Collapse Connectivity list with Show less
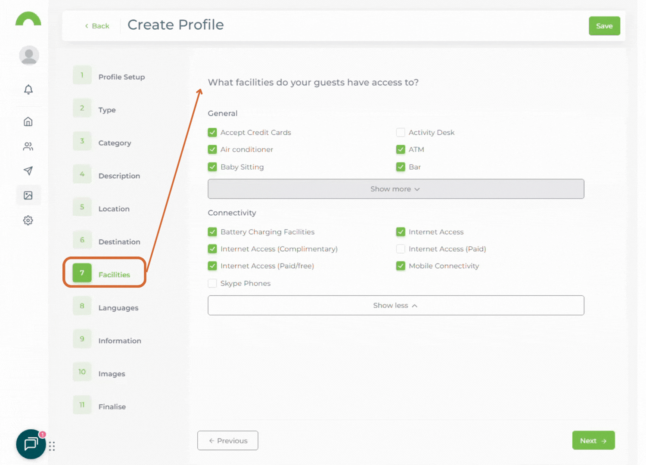646x465 pixels. click(395, 305)
